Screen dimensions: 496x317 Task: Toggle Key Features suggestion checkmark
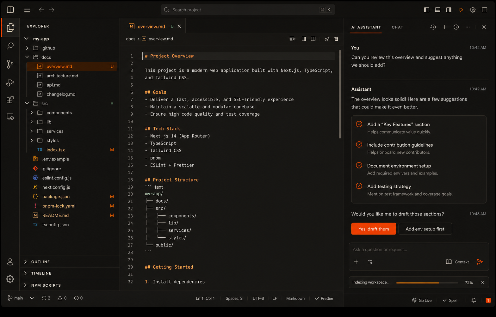coord(359,124)
